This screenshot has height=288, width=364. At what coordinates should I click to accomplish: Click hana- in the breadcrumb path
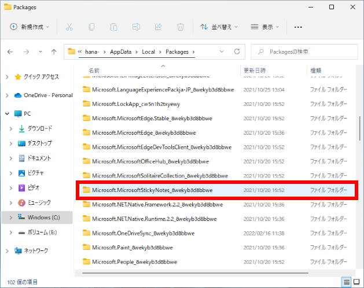pyautogui.click(x=92, y=51)
